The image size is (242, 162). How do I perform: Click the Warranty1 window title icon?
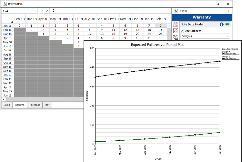coord(4,4)
